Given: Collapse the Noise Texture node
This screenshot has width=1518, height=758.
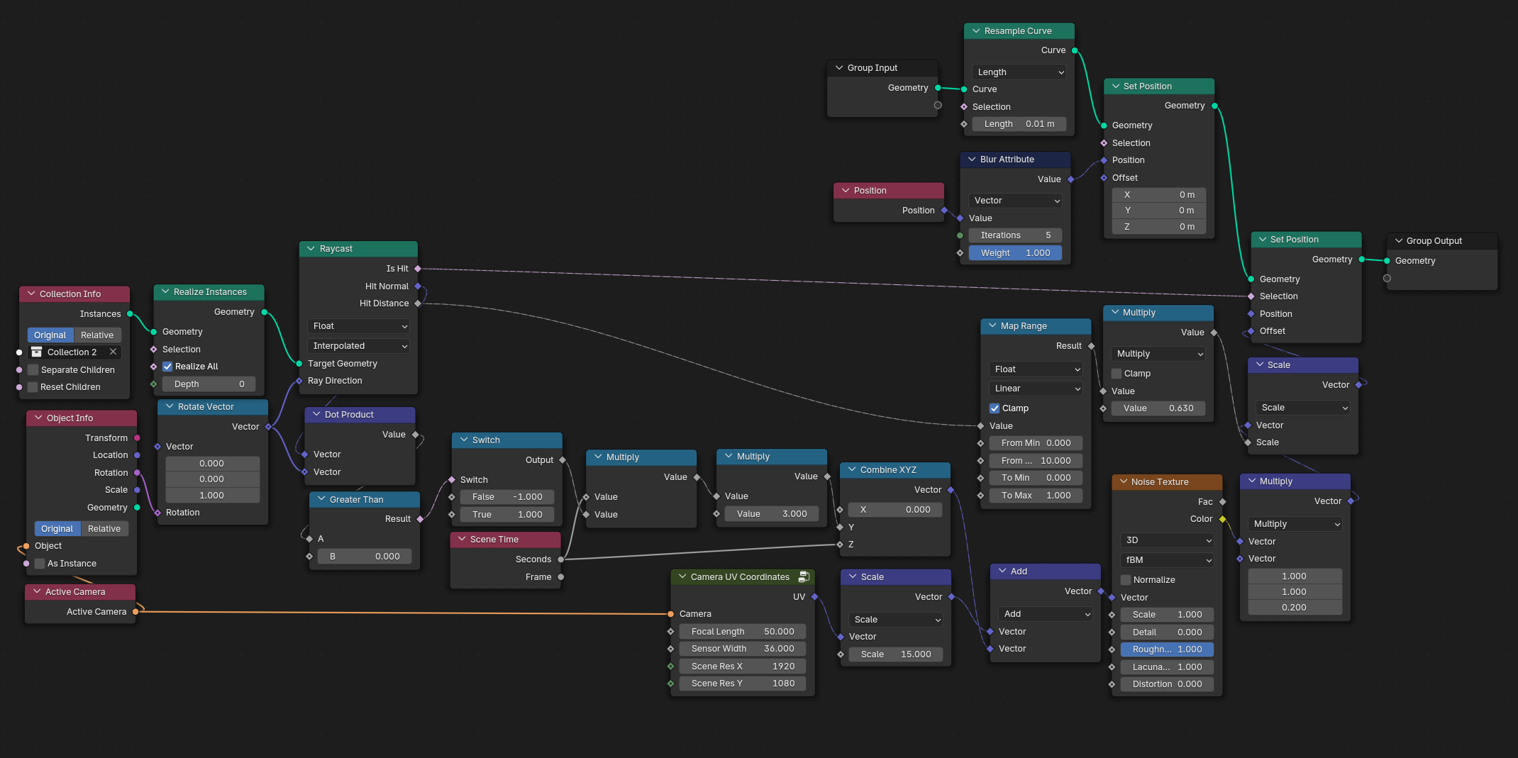Looking at the screenshot, I should pyautogui.click(x=1124, y=482).
